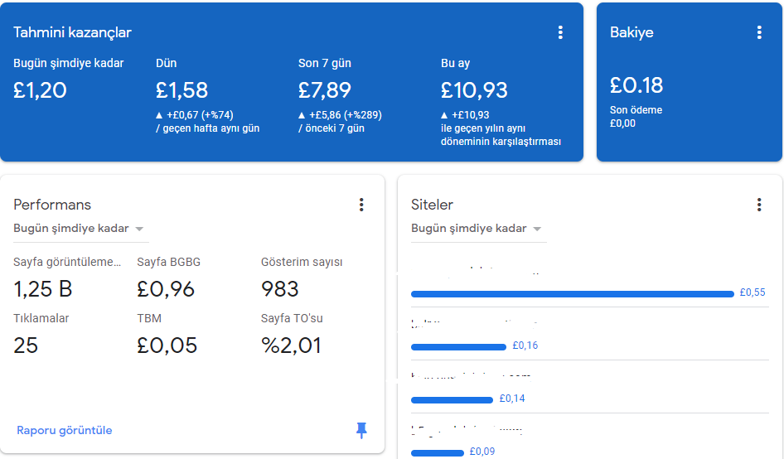
Task: Open Tahmini kazançlar card options menu
Action: click(560, 32)
